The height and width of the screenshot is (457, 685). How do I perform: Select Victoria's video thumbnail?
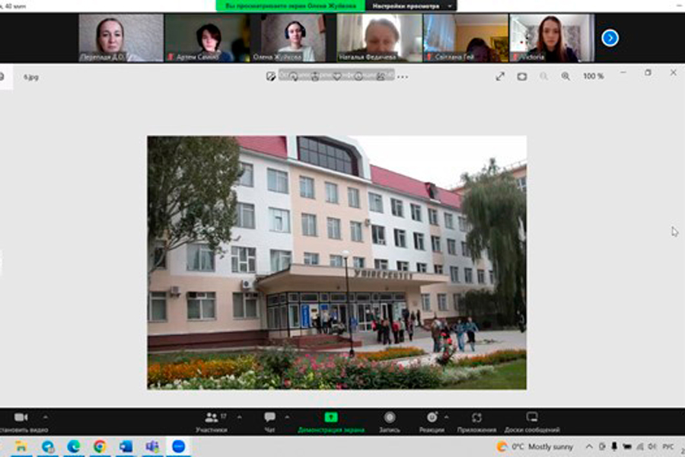coord(552,37)
